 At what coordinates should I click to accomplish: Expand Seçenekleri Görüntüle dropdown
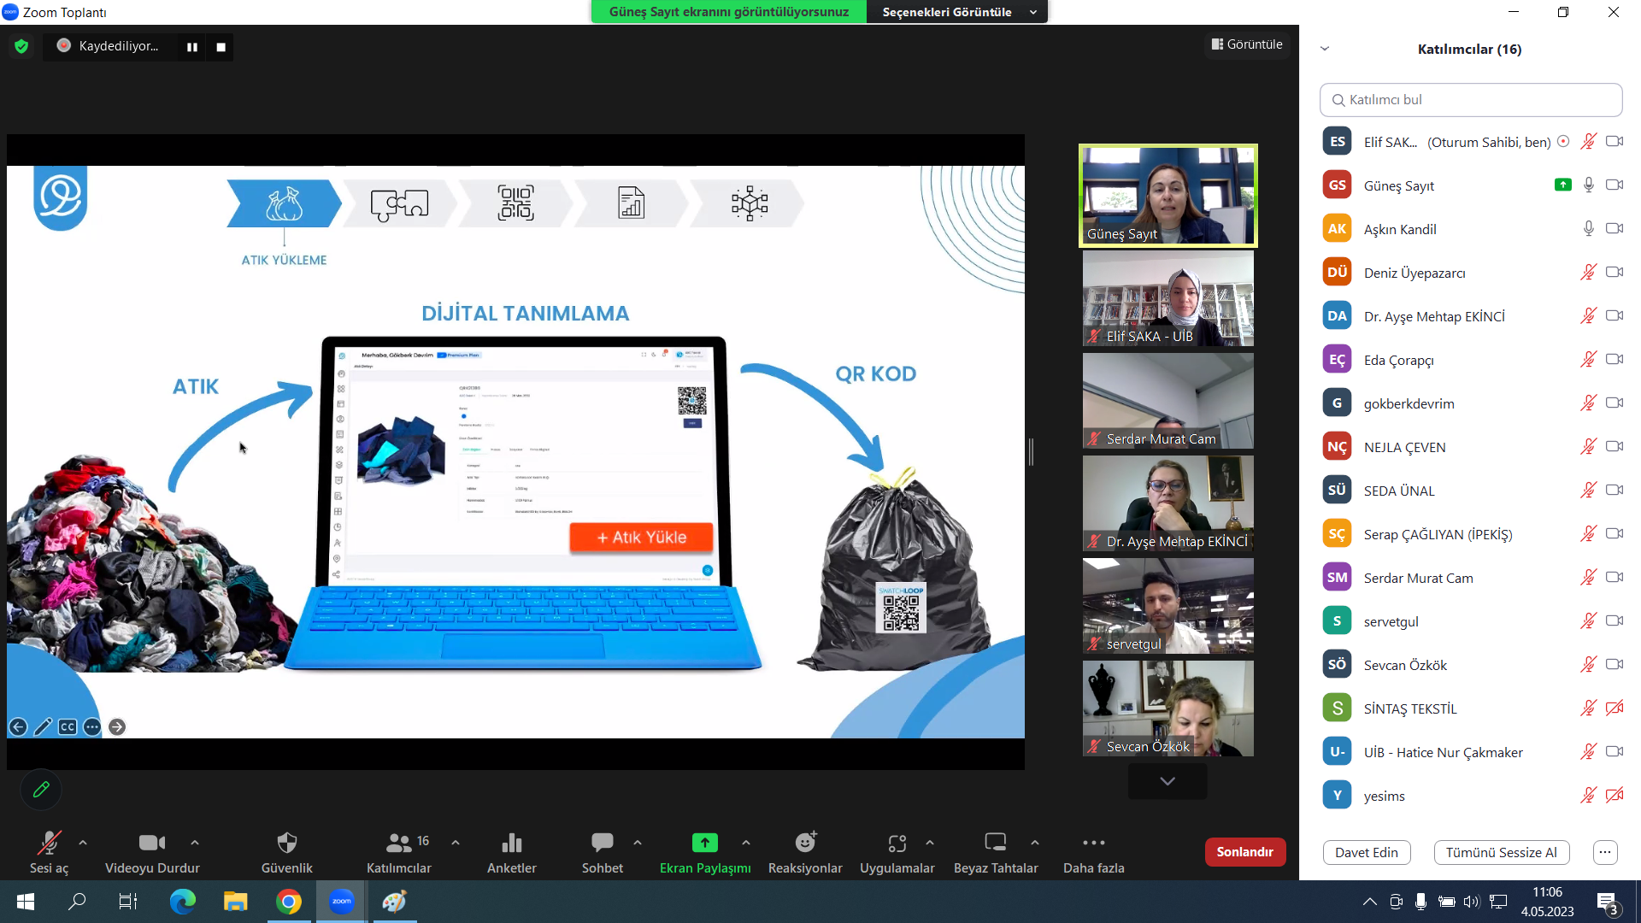[x=957, y=12]
